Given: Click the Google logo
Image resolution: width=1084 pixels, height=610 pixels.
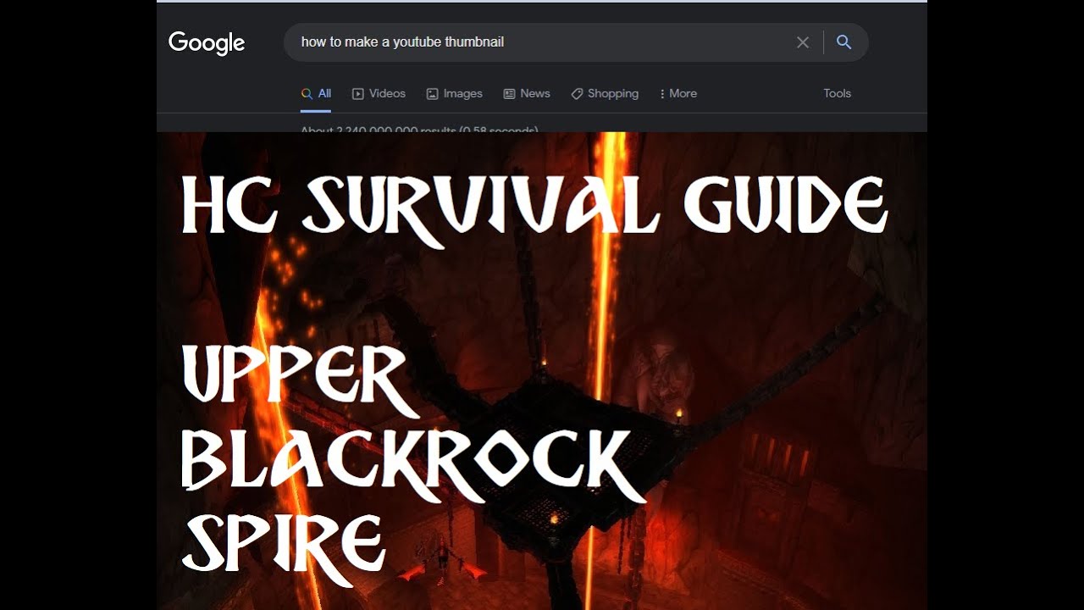Looking at the screenshot, I should point(207,43).
